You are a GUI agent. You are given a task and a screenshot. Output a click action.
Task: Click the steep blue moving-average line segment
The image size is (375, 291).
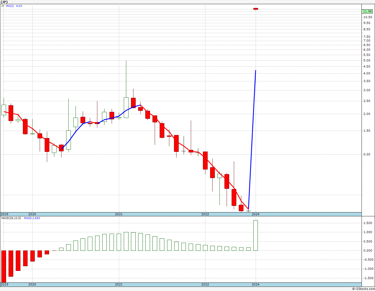252,139
